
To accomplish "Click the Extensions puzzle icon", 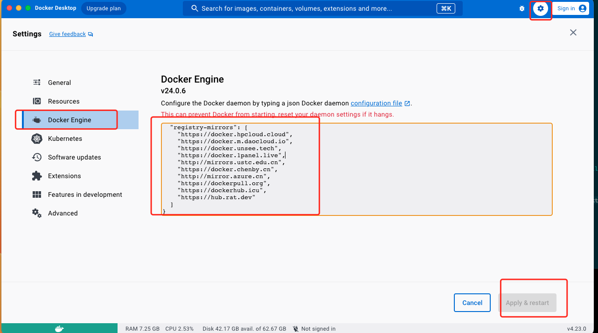I will (37, 176).
